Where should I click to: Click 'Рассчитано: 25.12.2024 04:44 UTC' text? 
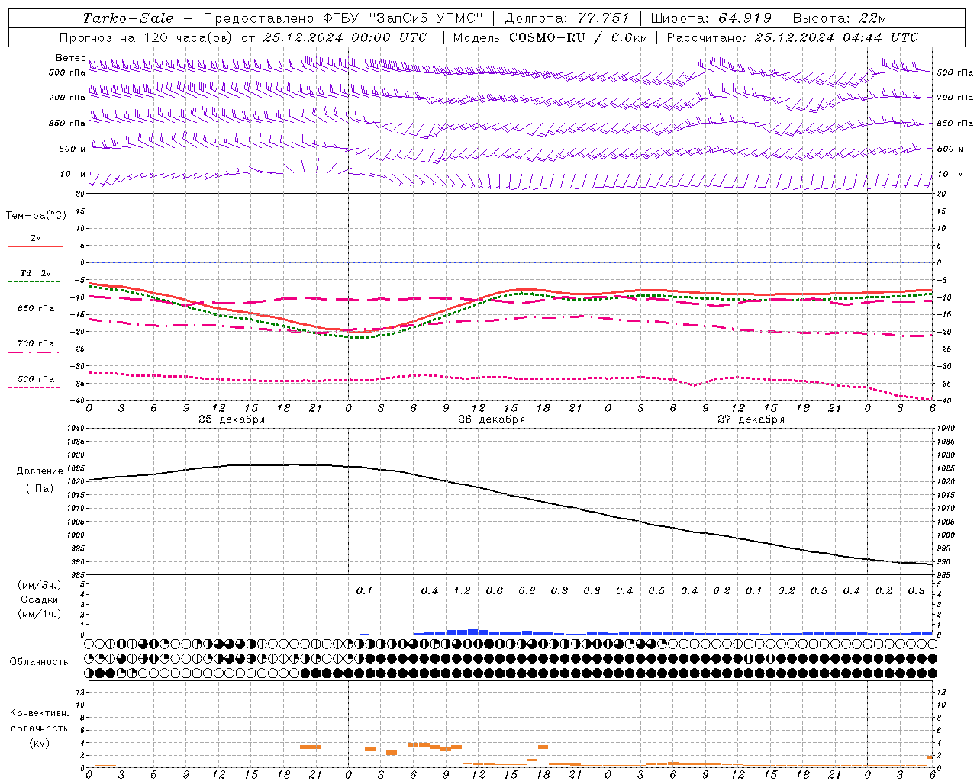pyautogui.click(x=792, y=37)
